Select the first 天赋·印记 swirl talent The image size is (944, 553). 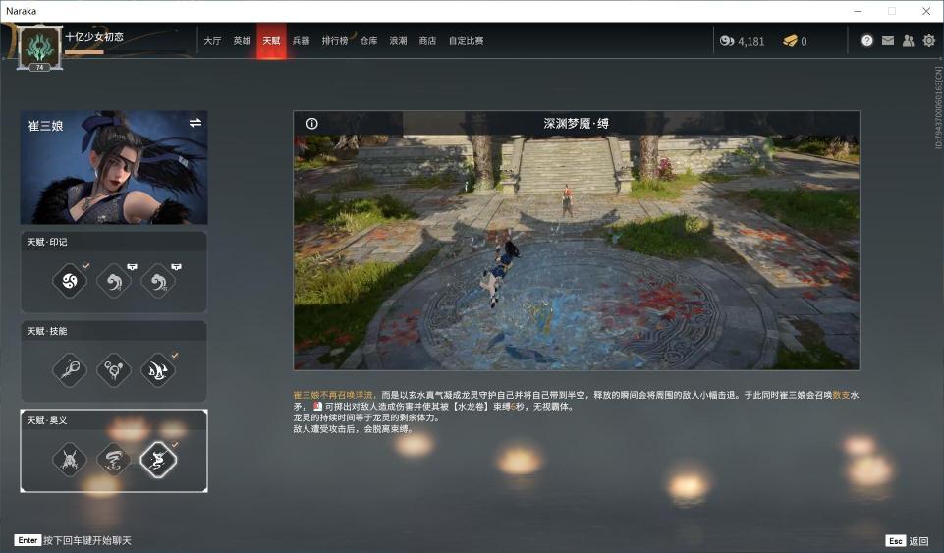click(x=70, y=280)
